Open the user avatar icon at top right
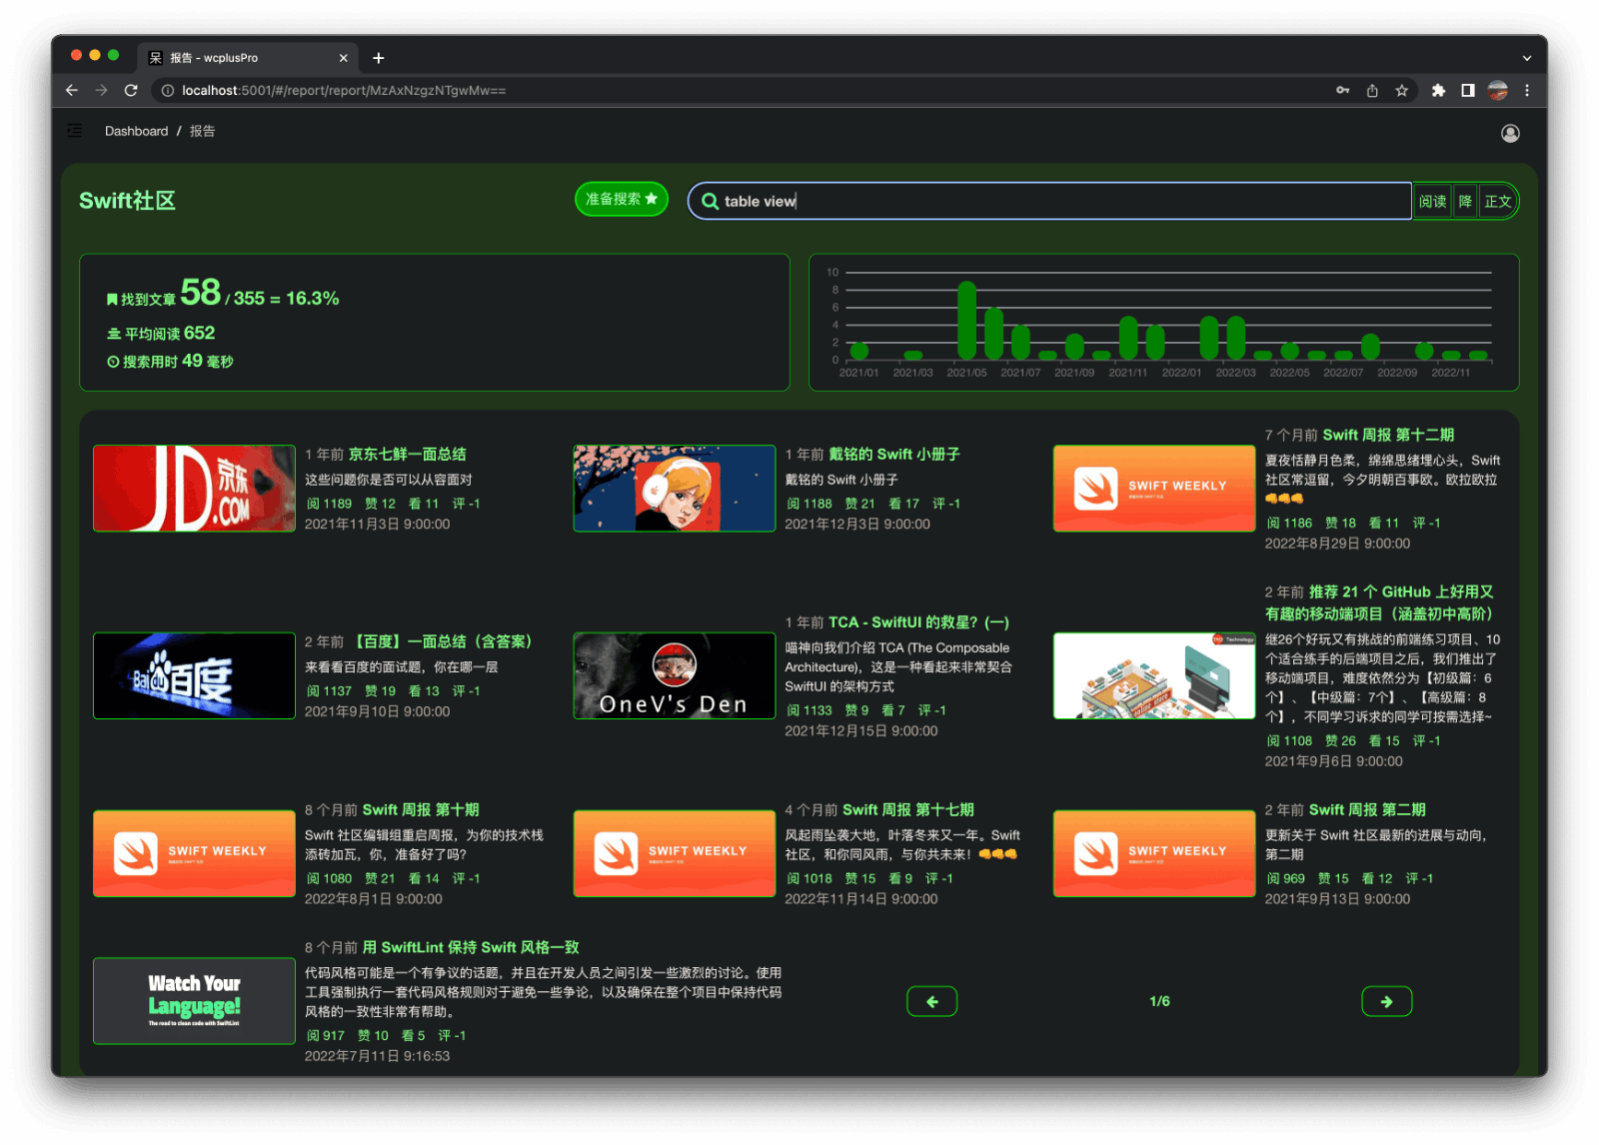Screen dimensions: 1599x1145 coord(1511,133)
